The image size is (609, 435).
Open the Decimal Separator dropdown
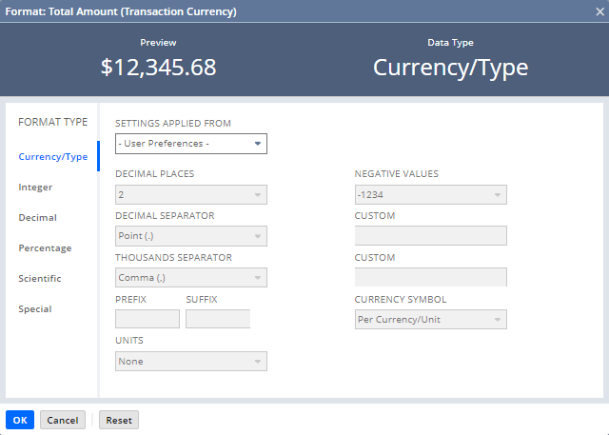click(190, 236)
